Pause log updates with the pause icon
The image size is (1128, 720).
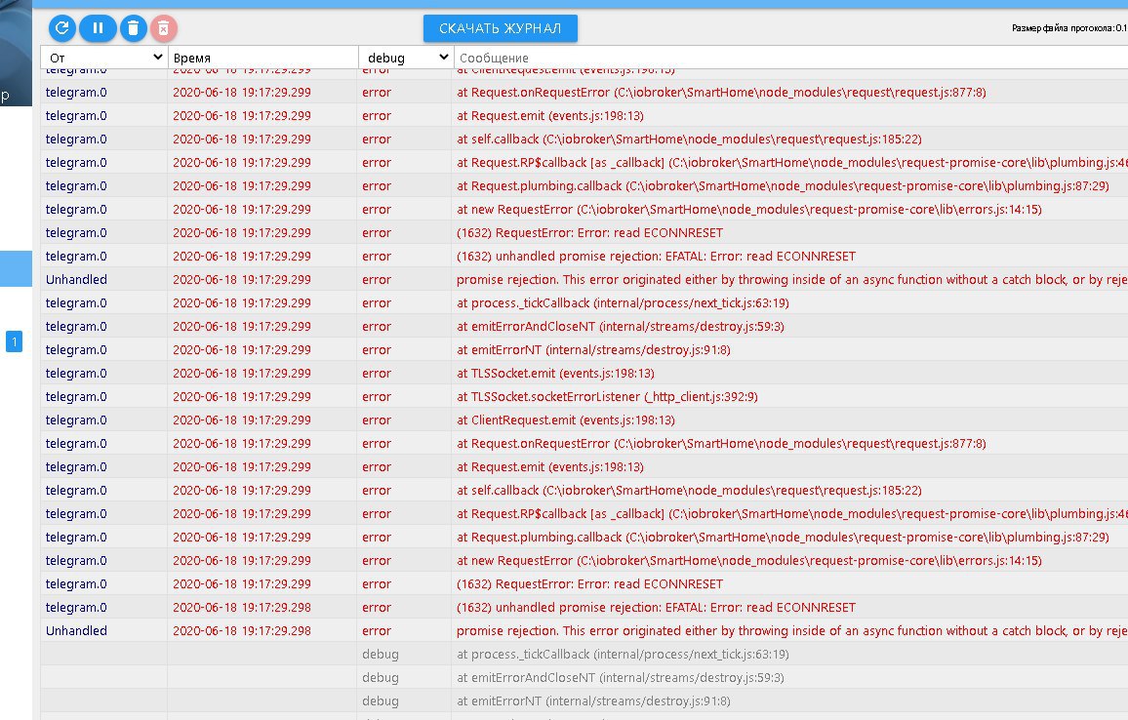pyautogui.click(x=98, y=28)
